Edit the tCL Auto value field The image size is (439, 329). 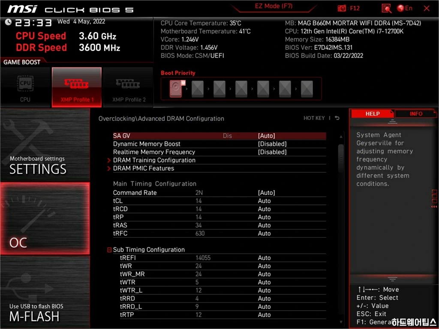coord(264,201)
